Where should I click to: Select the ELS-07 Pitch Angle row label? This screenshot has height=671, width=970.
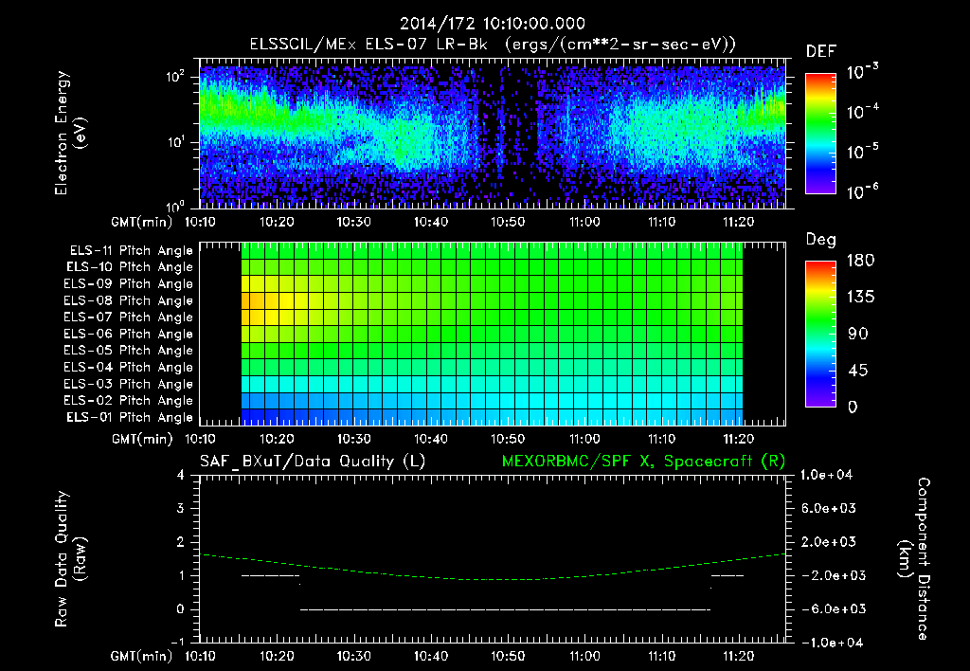[x=128, y=317]
